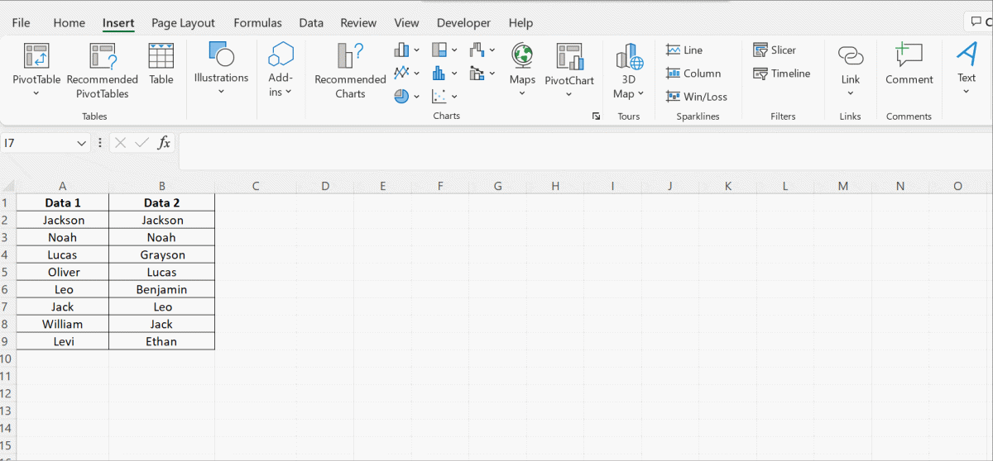Click the Insert Function fx button

pyautogui.click(x=164, y=143)
